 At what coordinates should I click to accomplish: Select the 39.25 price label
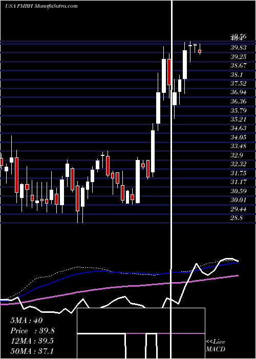pyautogui.click(x=239, y=56)
